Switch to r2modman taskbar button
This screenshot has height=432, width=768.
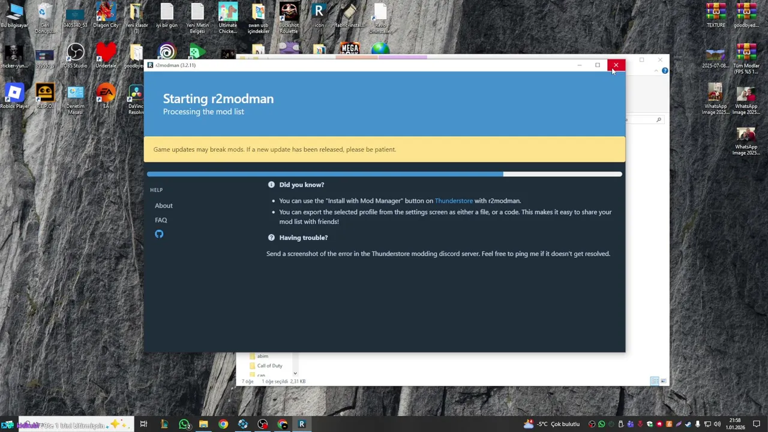pos(302,424)
